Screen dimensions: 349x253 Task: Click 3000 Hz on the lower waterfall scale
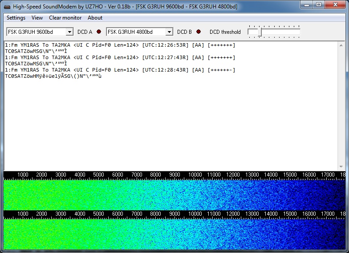pyautogui.click(x=61, y=214)
